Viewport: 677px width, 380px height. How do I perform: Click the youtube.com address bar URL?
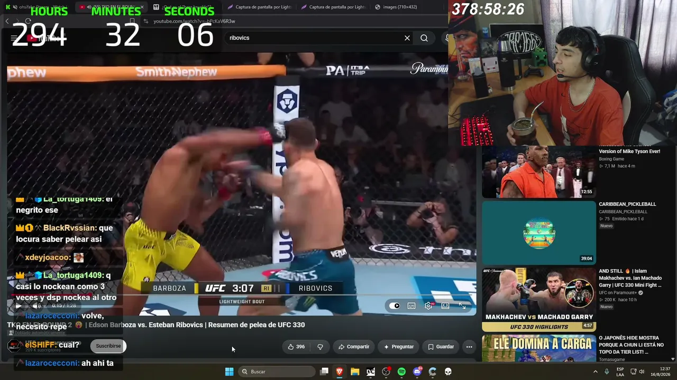[x=194, y=21]
